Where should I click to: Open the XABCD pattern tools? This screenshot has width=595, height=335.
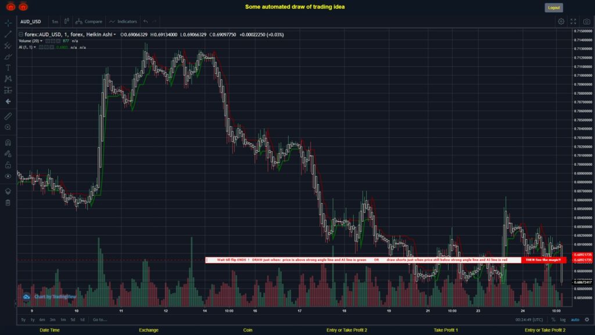[x=8, y=79]
